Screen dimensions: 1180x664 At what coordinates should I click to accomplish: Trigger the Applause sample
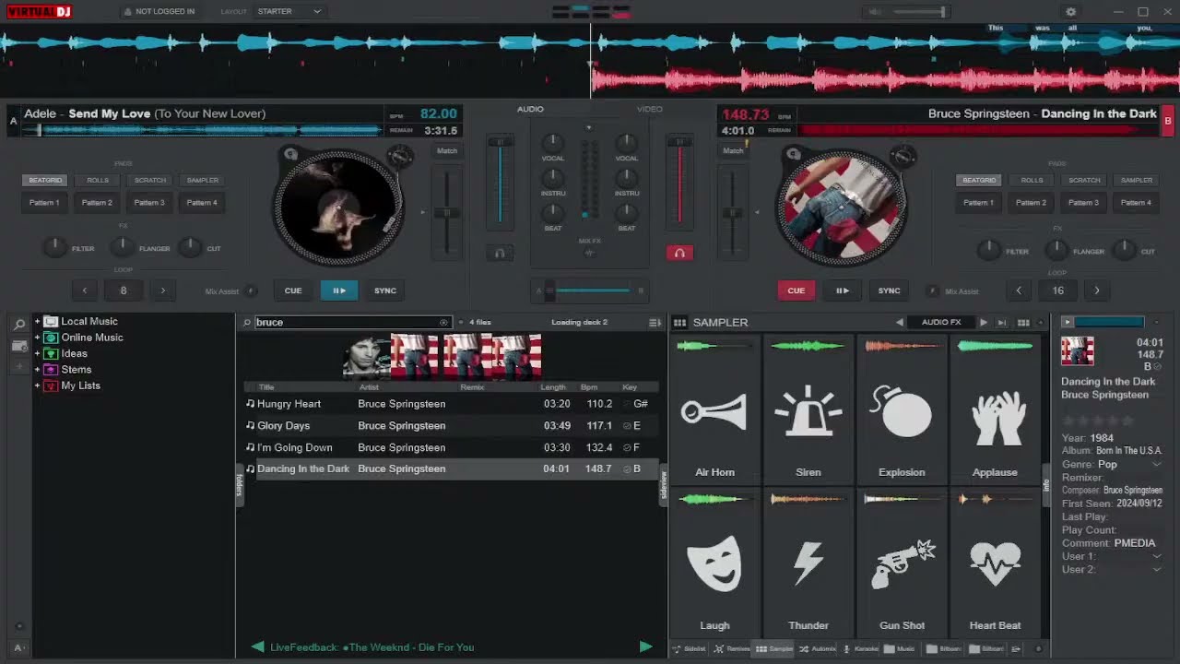pos(996,410)
